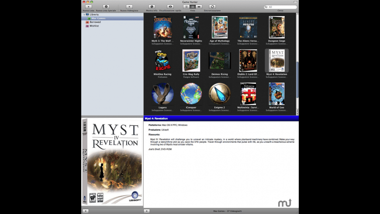Click the Myst 4: Revelation detail header

pos(221,118)
